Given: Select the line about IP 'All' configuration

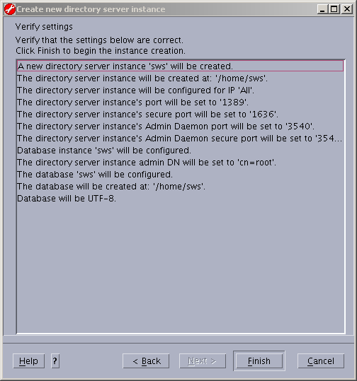Looking at the screenshot, I should click(180, 90).
